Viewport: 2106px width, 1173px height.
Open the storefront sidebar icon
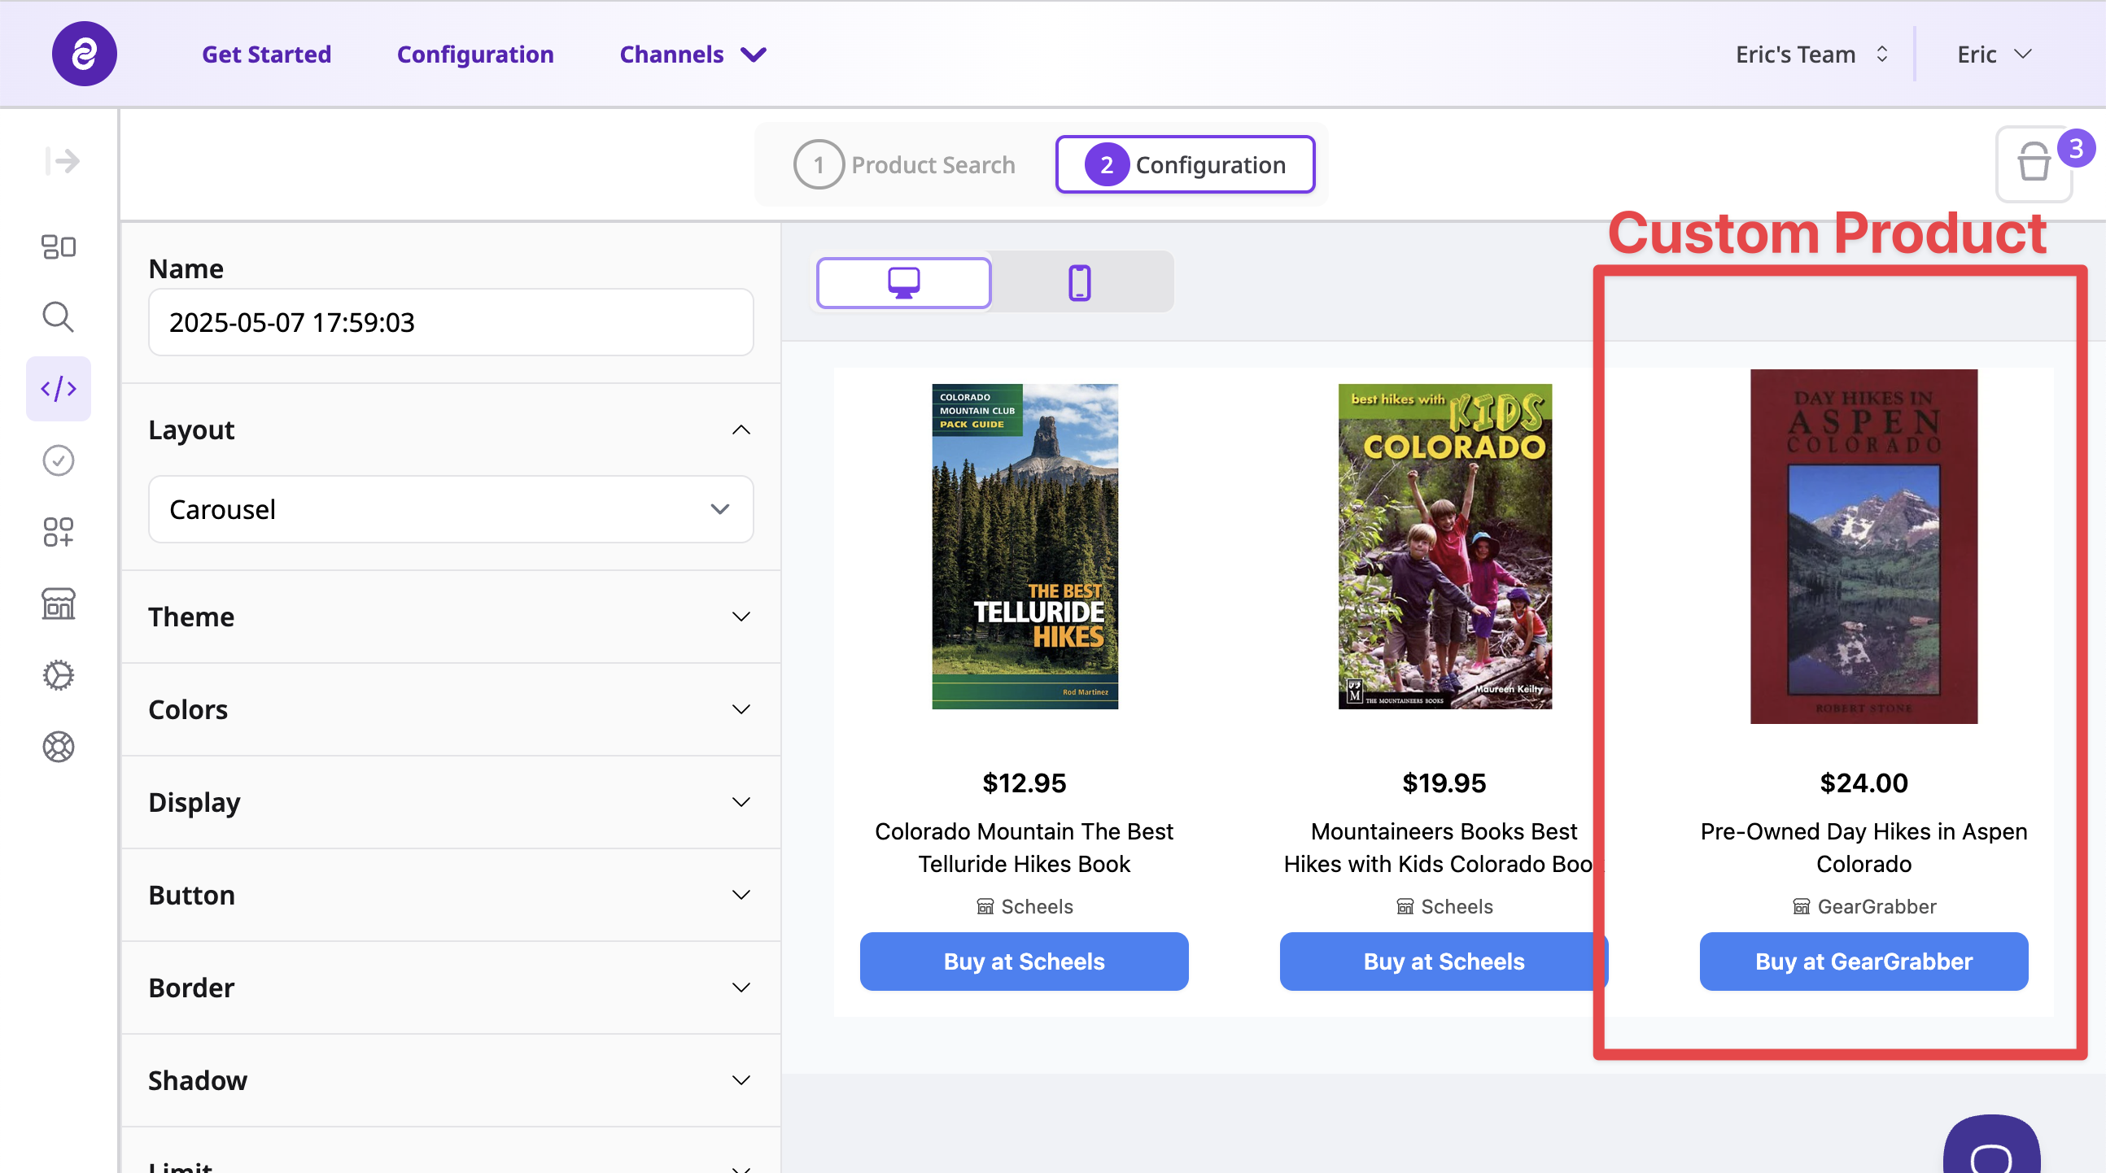pyautogui.click(x=58, y=604)
